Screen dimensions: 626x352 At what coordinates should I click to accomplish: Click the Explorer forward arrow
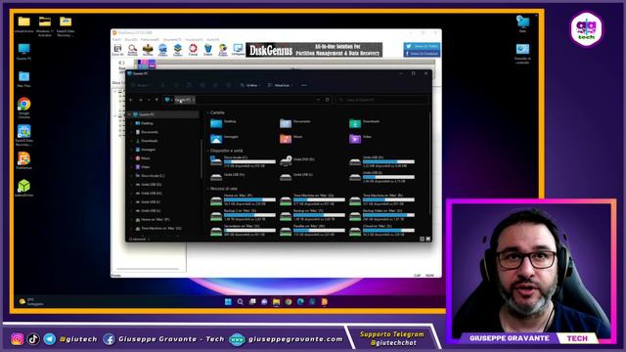tap(141, 100)
